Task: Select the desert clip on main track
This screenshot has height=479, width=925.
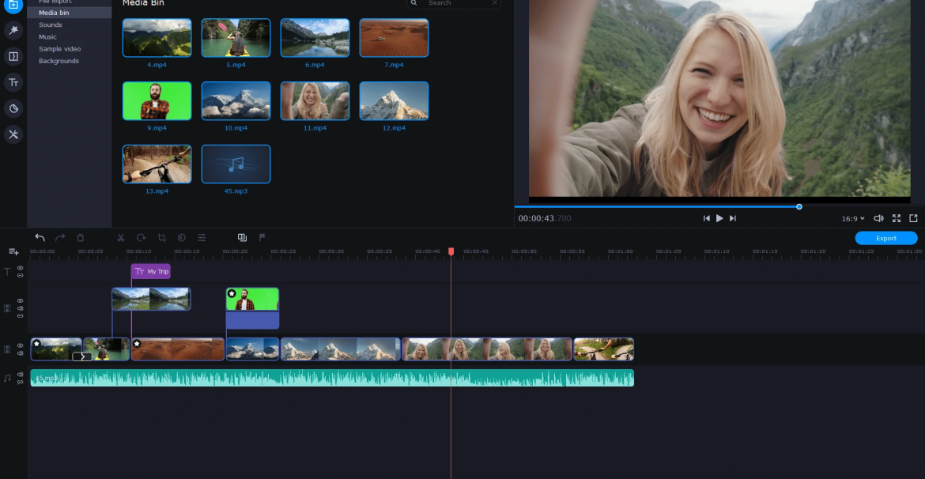Action: point(178,349)
